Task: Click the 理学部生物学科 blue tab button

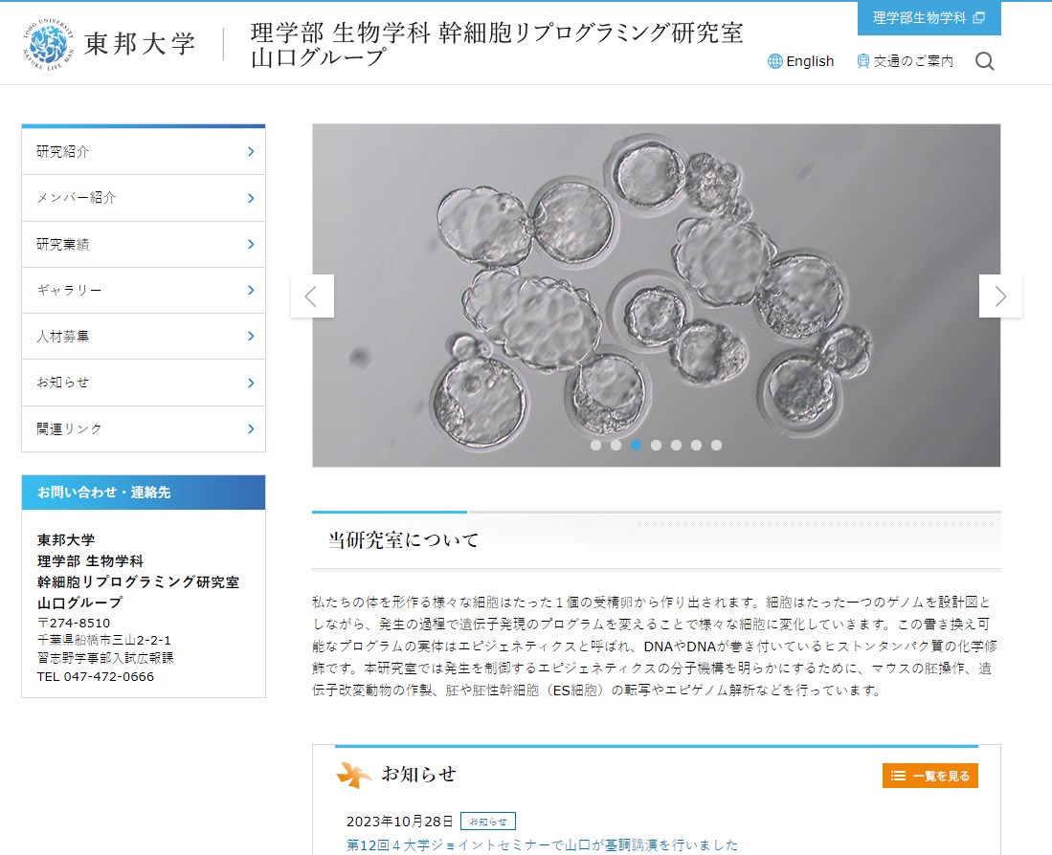Action: pos(929,18)
